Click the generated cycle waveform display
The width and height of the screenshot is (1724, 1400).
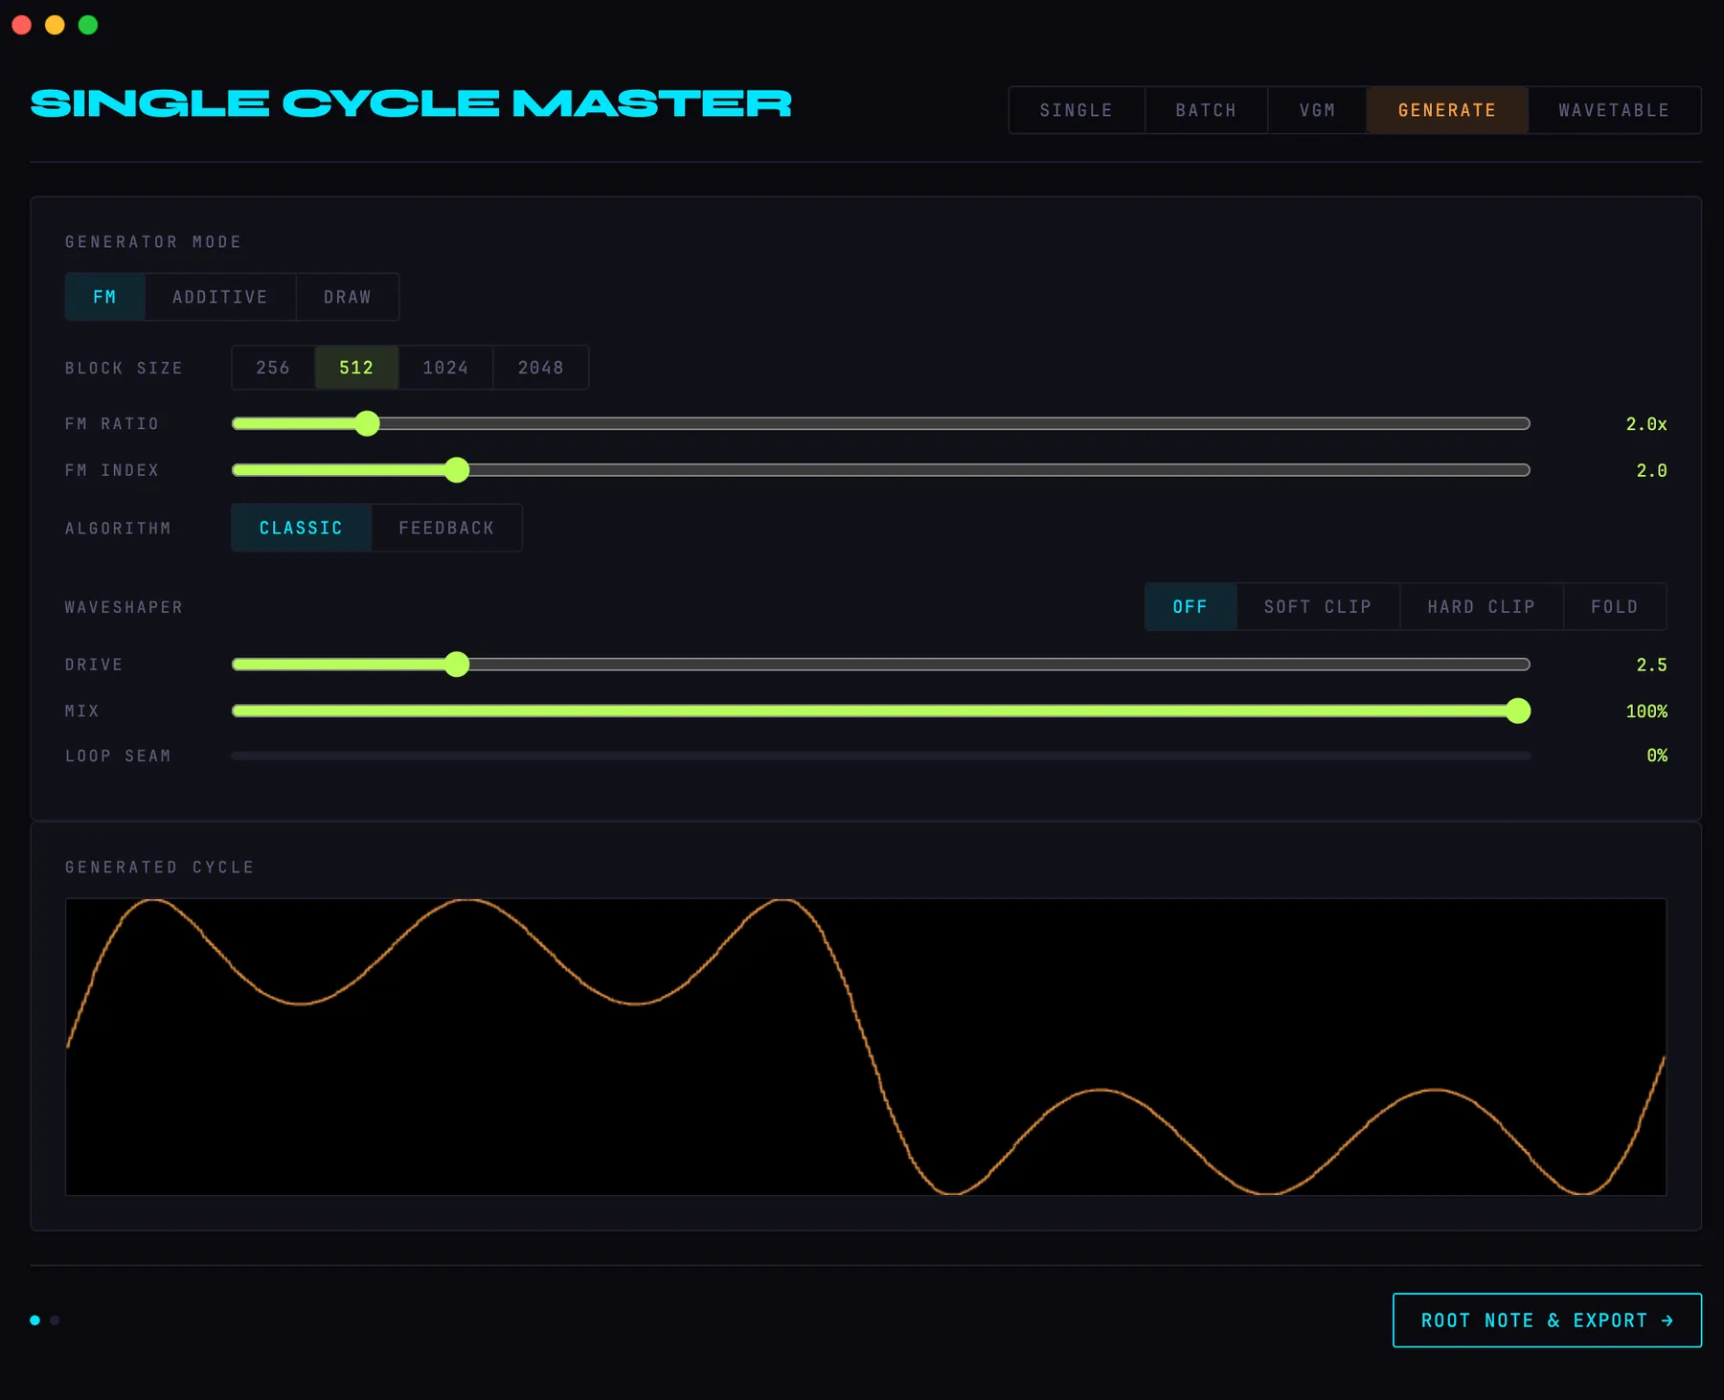(x=866, y=1047)
